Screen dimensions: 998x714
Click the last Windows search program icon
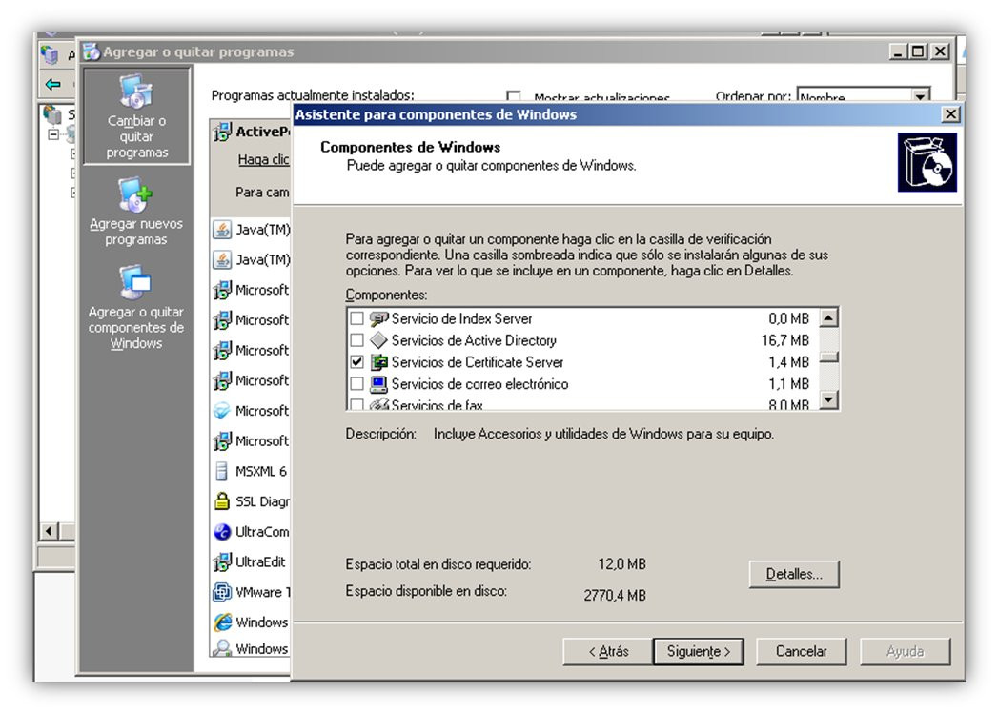point(222,648)
